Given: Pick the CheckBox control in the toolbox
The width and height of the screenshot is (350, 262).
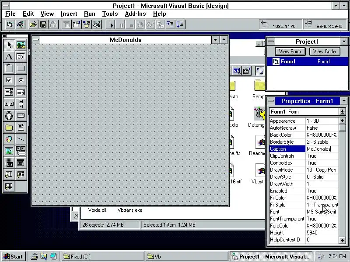Looking at the screenshot, I should (9, 80).
